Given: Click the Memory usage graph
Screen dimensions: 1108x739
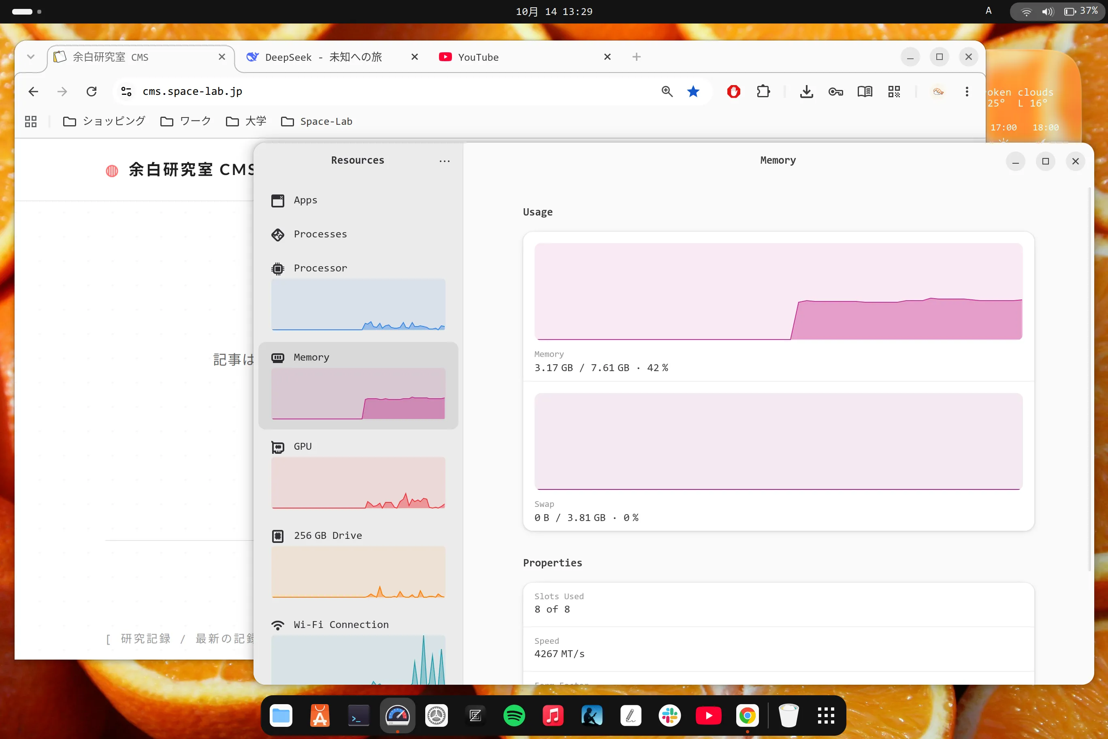Looking at the screenshot, I should click(778, 291).
